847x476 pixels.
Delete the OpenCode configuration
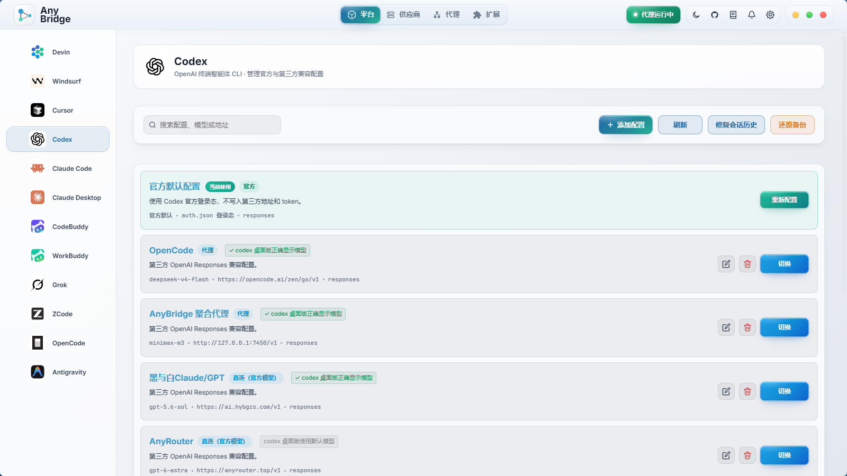747,264
